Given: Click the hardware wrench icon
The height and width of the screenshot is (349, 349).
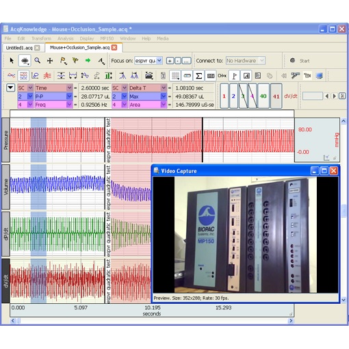Looking at the screenshot, I should (x=295, y=75).
